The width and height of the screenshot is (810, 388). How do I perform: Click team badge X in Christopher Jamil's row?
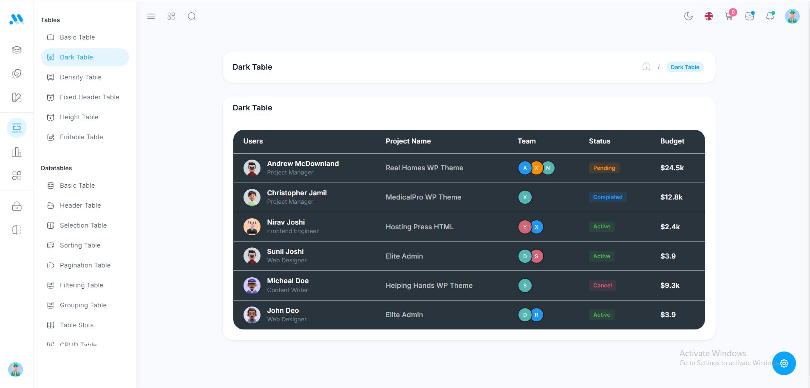[525, 197]
